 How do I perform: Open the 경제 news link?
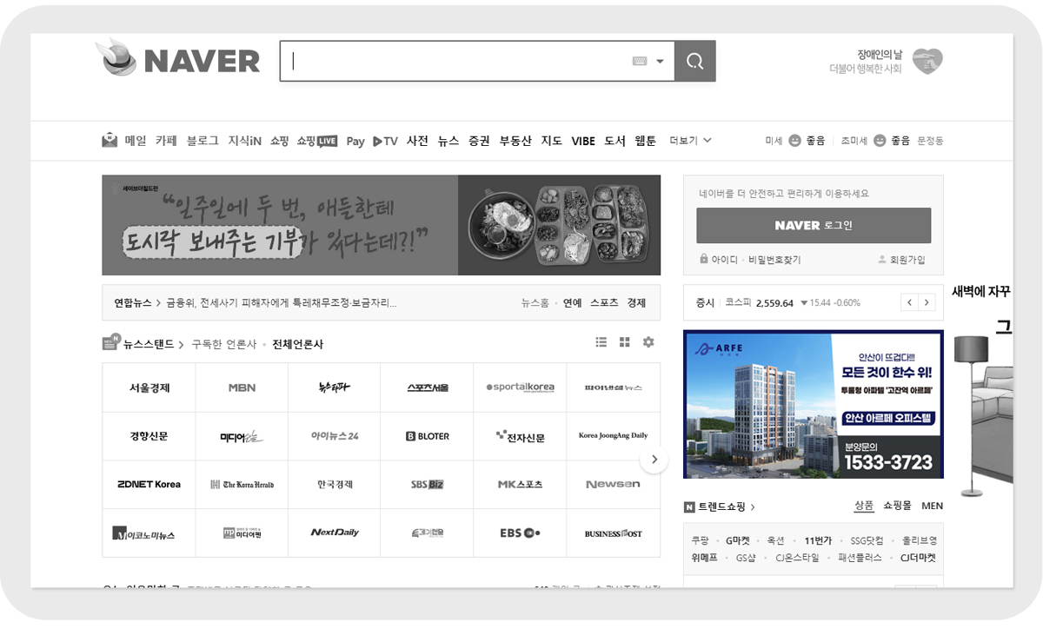click(636, 303)
